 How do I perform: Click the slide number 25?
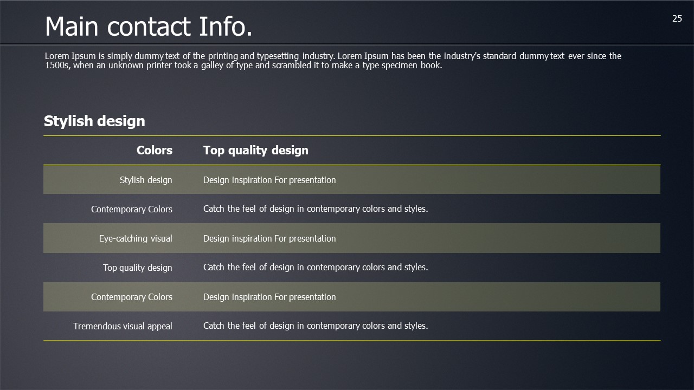point(677,19)
